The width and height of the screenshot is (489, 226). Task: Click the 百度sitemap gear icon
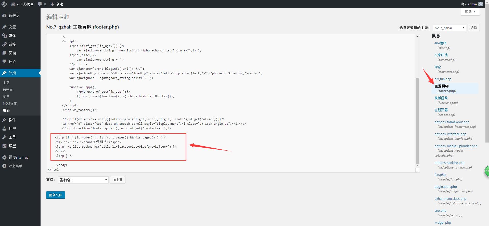coord(4,157)
